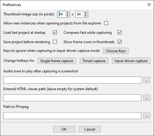154x136 pixels.
Task: Increase thumbnail width with up arrow
Action: click(x=68, y=13)
